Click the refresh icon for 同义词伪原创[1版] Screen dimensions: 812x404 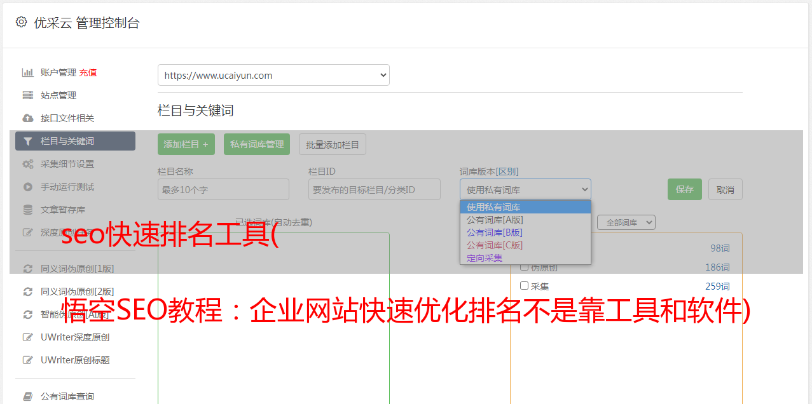(28, 269)
